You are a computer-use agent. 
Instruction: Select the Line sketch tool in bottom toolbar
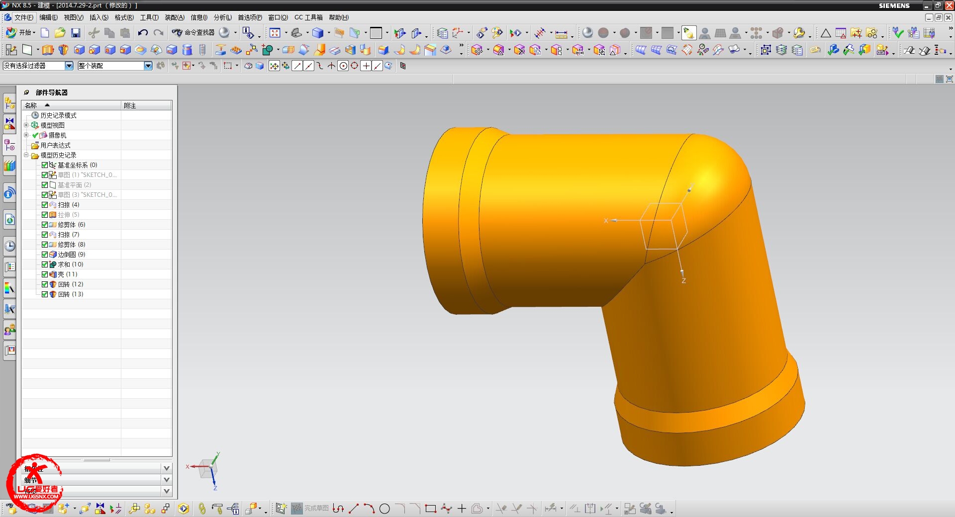coord(354,509)
